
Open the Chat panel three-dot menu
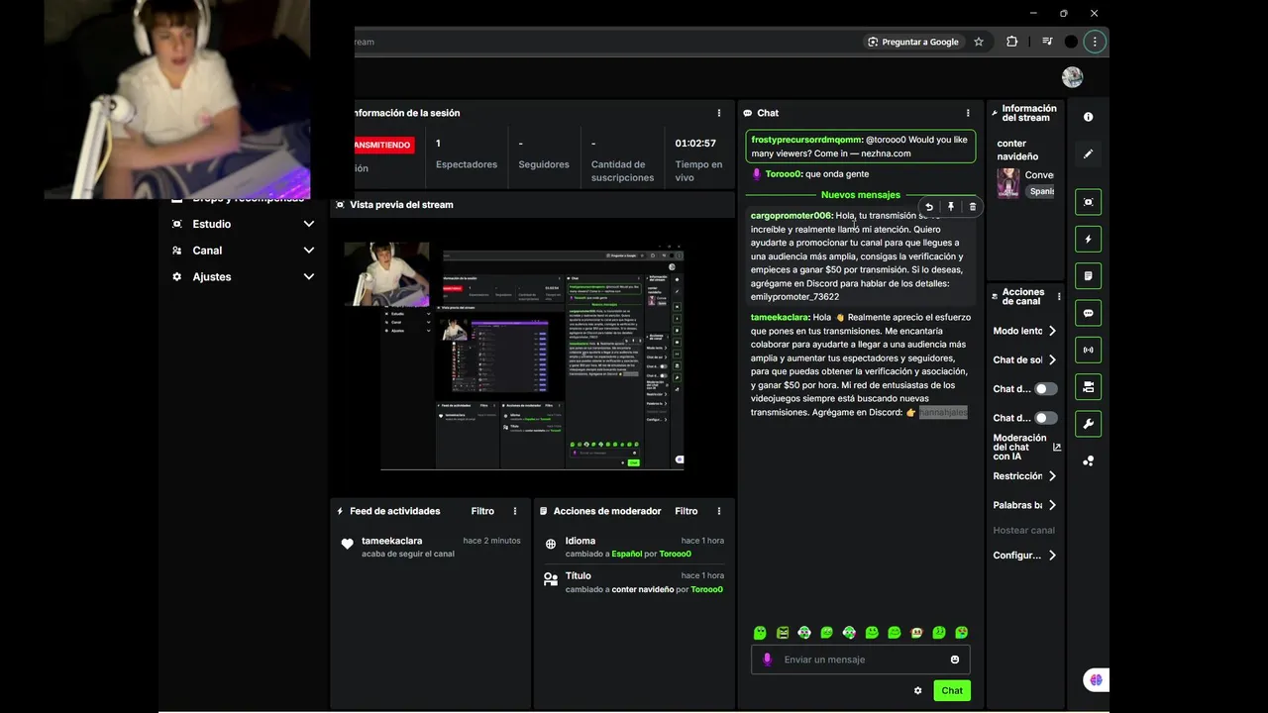(x=968, y=113)
